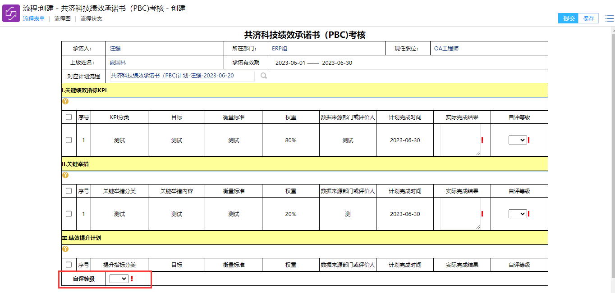The height and width of the screenshot is (293, 615).
Task: Click the magnifier search icon beside 对应计划流程
Action: pos(264,76)
